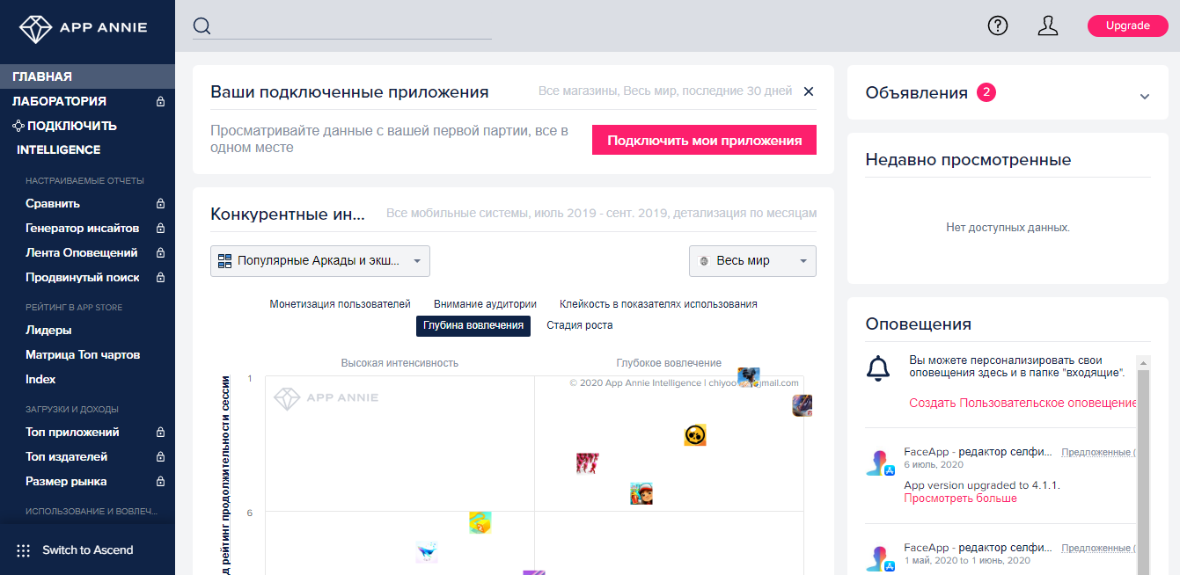Close the connected apps panel
The height and width of the screenshot is (575, 1180).
point(809,91)
